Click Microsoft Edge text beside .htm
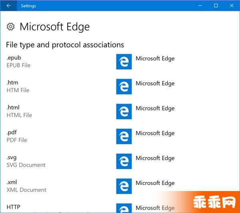 point(155,83)
